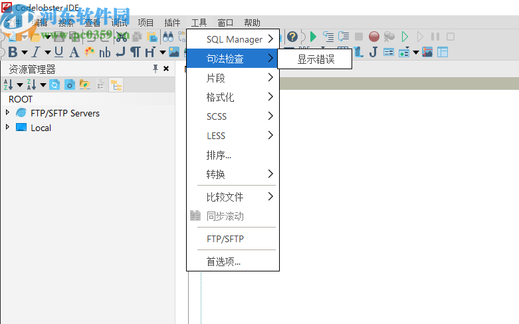Select FTP/SFTP menu entry
The width and height of the screenshot is (519, 324).
click(x=233, y=239)
